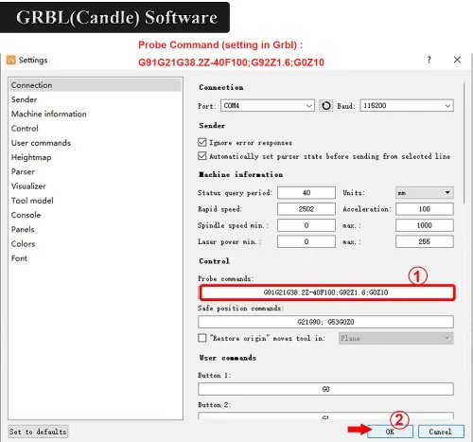This screenshot has width=473, height=442.
Task: Click the help question mark icon
Action: pyautogui.click(x=429, y=60)
